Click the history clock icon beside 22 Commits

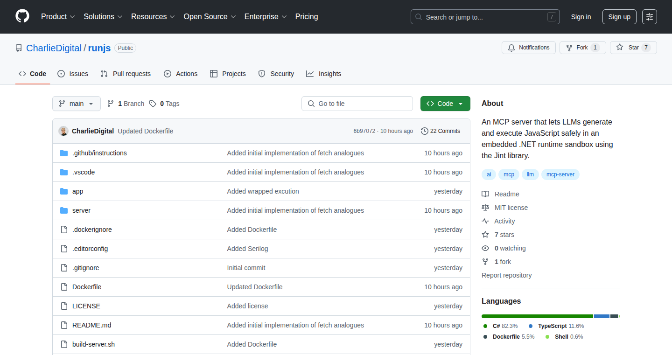pos(424,131)
